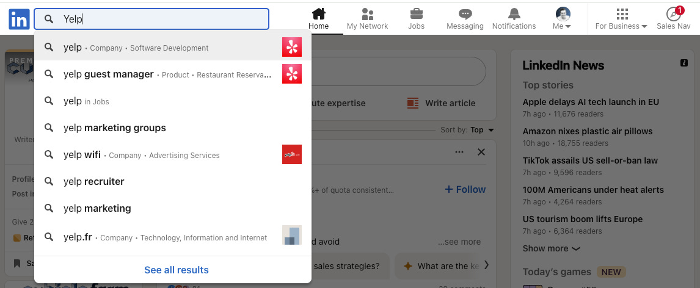Choose the yelp marketing suggestion
Image resolution: width=700 pixels, height=288 pixels.
(173, 208)
